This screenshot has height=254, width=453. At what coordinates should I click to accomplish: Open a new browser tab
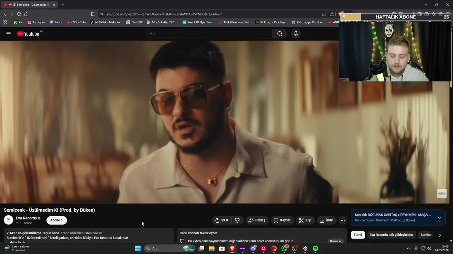(x=63, y=5)
